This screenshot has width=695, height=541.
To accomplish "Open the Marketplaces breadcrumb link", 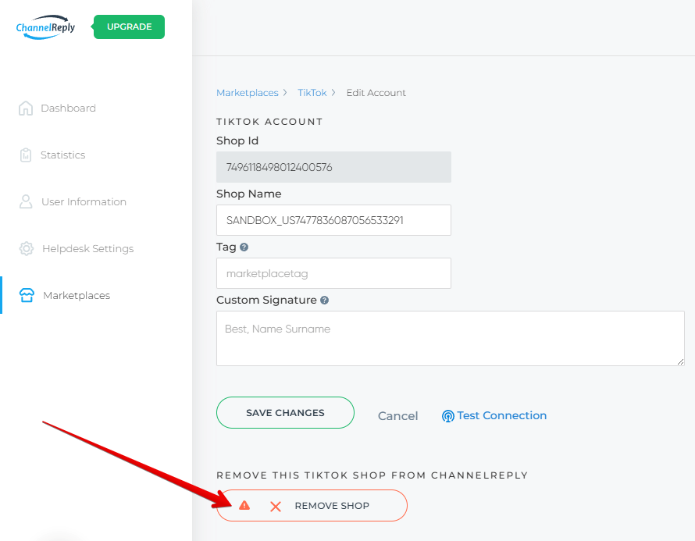I will [x=248, y=93].
